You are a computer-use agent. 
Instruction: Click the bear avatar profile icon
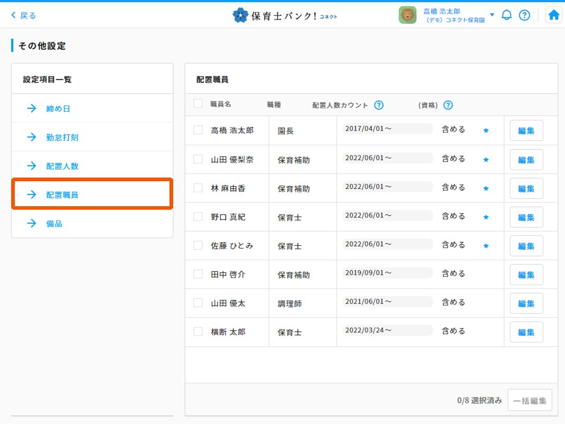(x=407, y=15)
